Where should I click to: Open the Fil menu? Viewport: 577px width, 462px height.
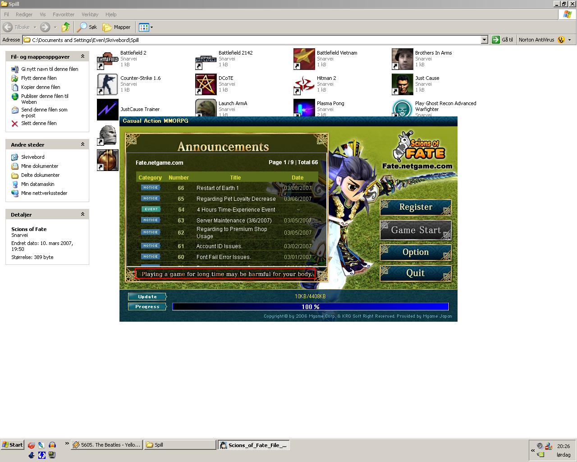click(x=6, y=14)
